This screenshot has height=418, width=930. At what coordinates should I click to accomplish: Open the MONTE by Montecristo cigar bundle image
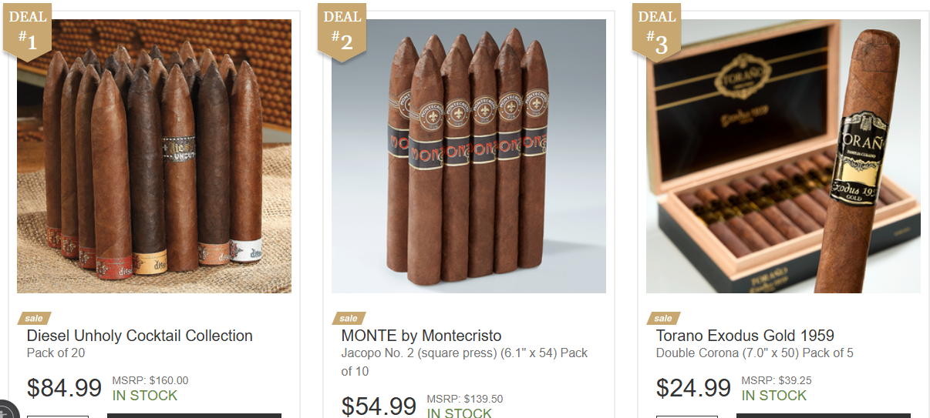tap(469, 156)
